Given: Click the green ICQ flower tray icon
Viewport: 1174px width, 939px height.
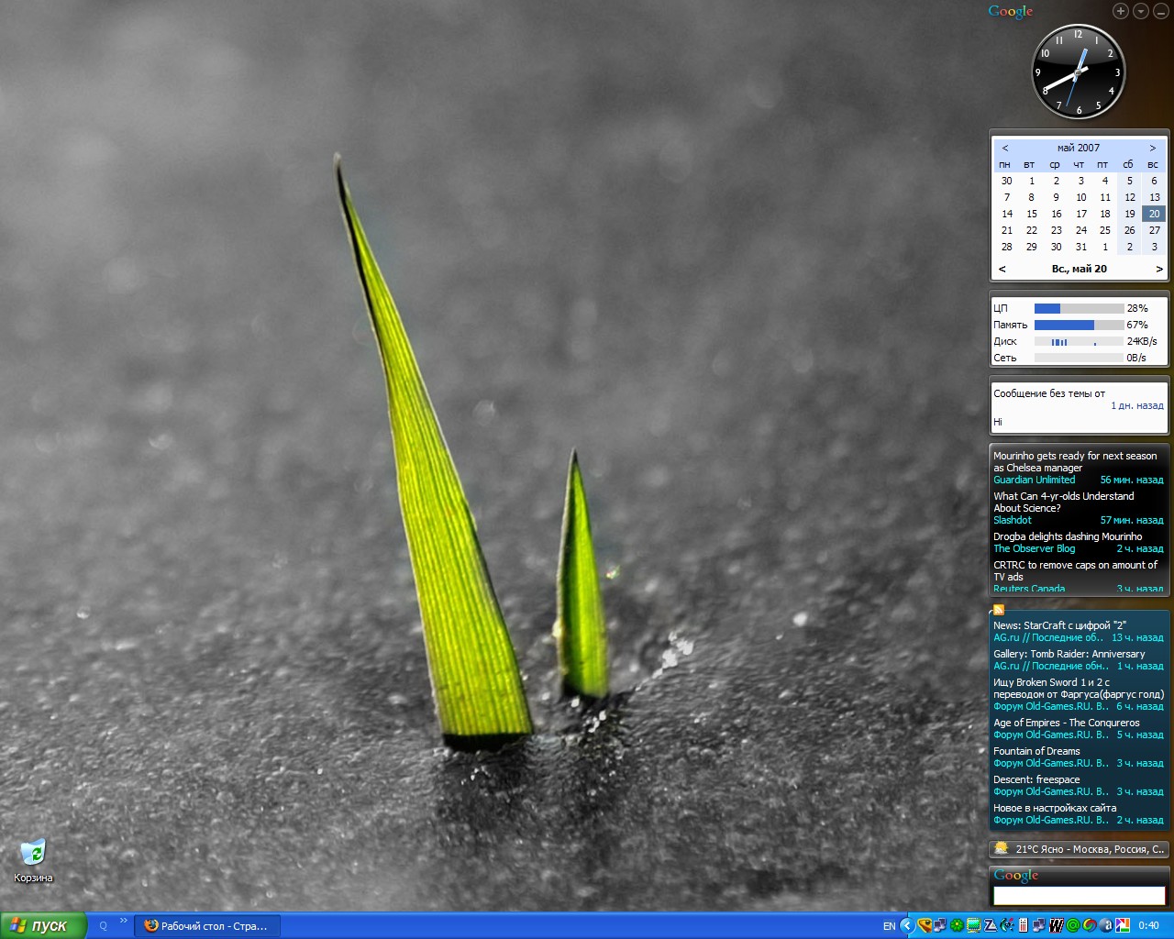Looking at the screenshot, I should point(957,925).
